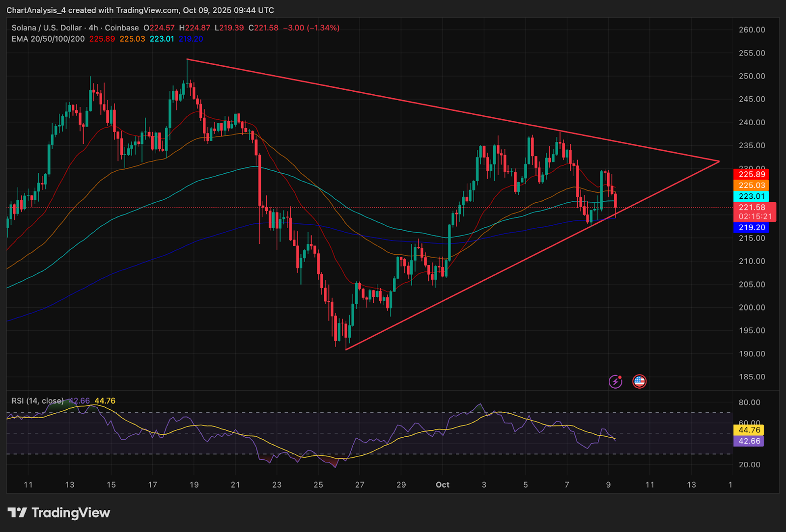
Task: Select the RSI (14, close) indicator label
Action: [38, 401]
